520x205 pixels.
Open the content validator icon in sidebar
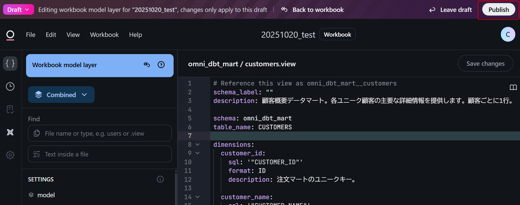pyautogui.click(x=10, y=110)
